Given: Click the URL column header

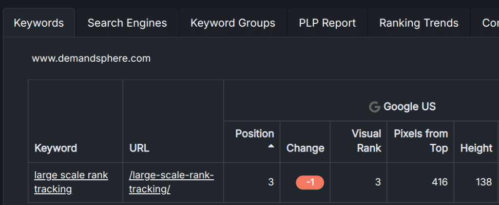Looking at the screenshot, I should click(139, 148).
